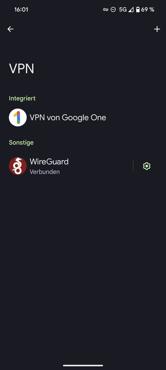Open the WireGuard VPN entry
The height and width of the screenshot is (370, 166).
pos(67,166)
